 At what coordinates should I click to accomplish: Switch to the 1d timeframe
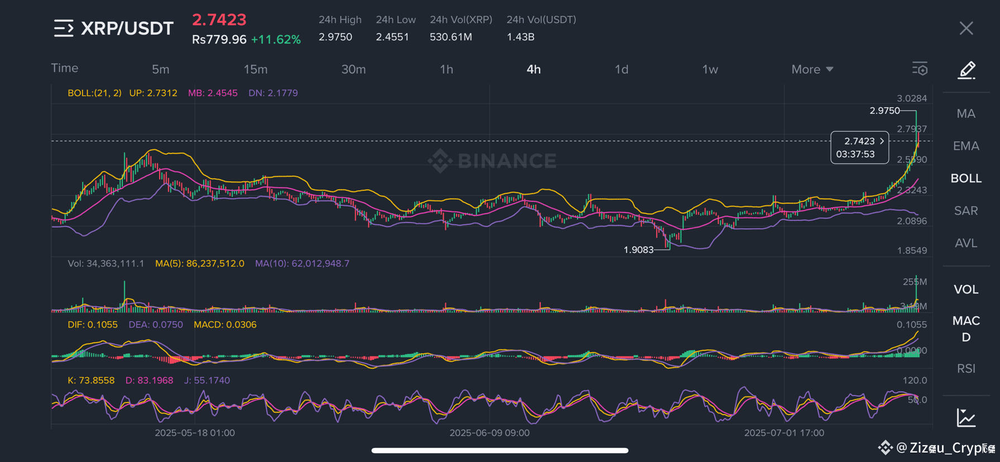coord(621,70)
